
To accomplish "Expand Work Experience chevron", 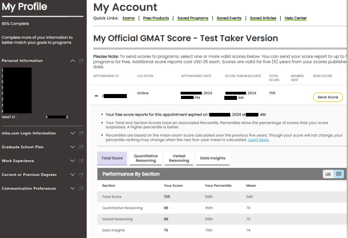I will click(x=73, y=161).
